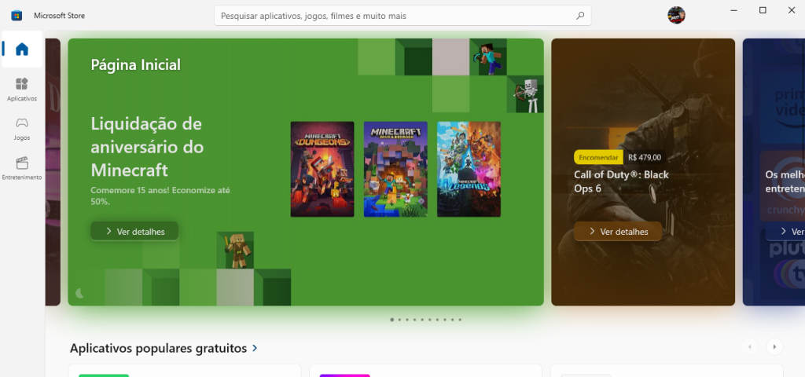Click Ver detalhes for Call of Duty

pos(617,232)
